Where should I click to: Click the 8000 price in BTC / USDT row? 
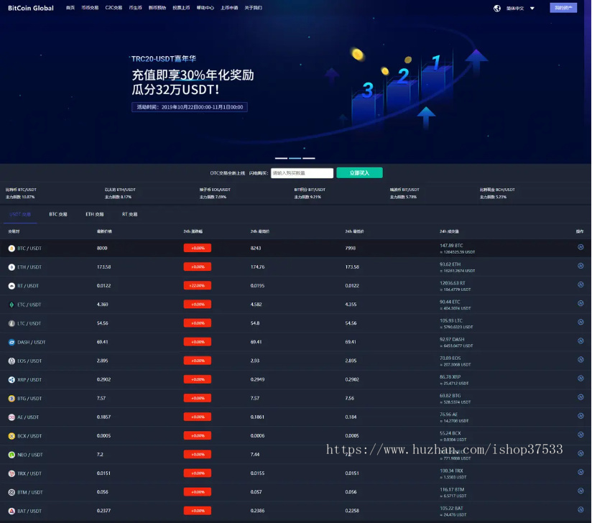pyautogui.click(x=102, y=249)
